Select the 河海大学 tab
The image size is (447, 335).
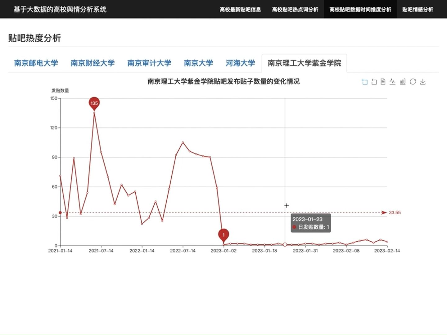(x=240, y=63)
